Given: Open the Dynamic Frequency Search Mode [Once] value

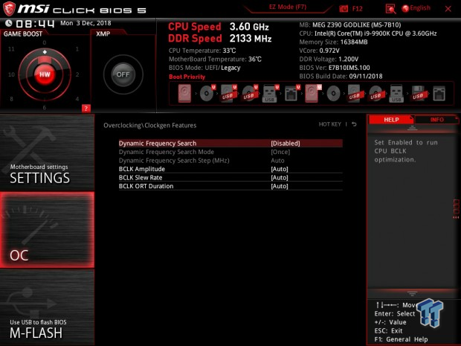Looking at the screenshot, I should (280, 152).
